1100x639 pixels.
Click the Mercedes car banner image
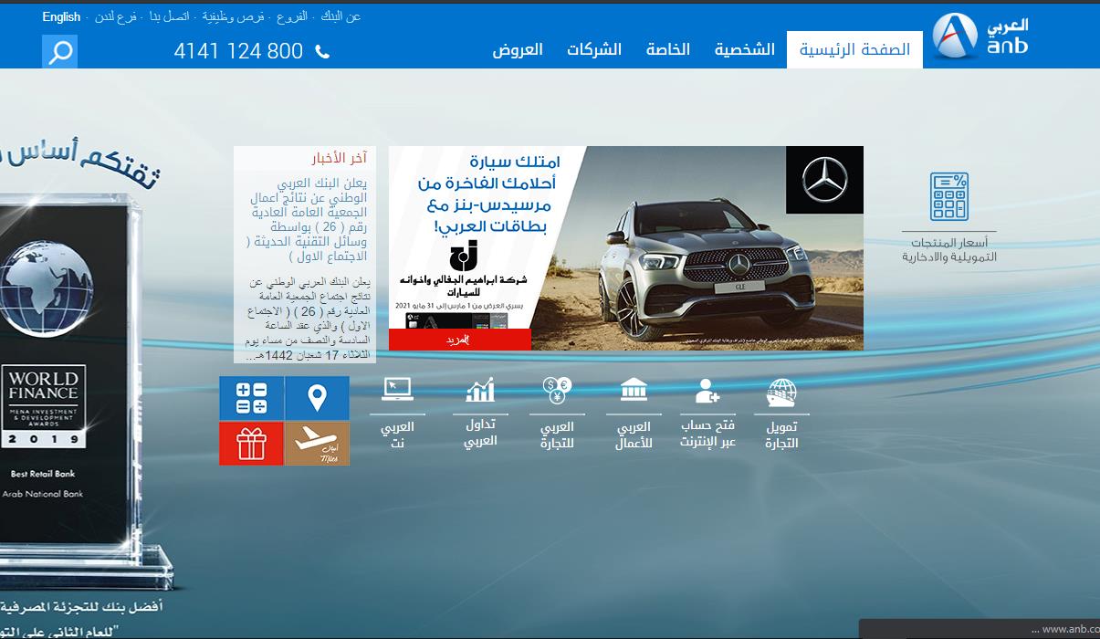[x=626, y=248]
